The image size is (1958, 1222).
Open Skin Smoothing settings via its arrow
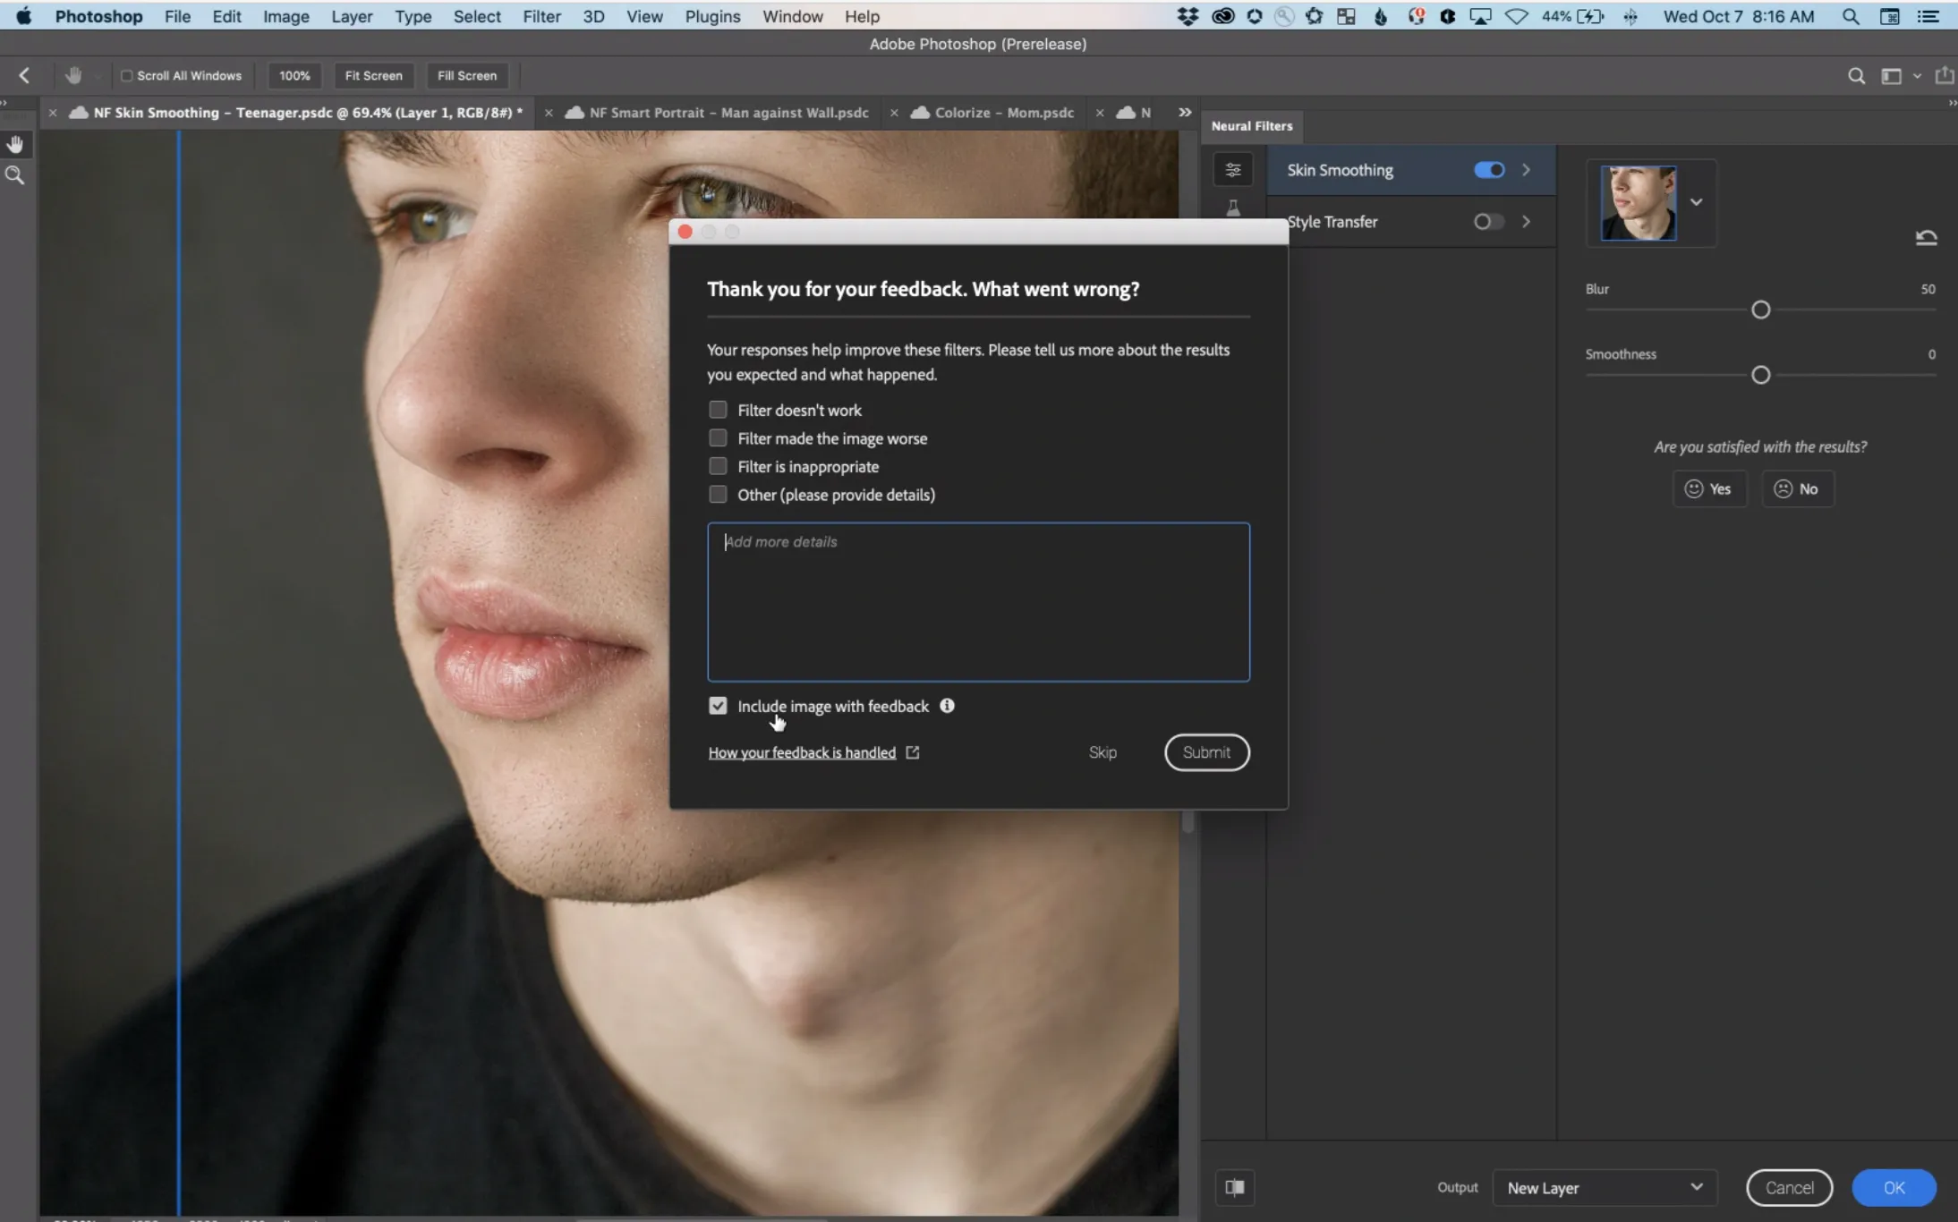pos(1526,169)
